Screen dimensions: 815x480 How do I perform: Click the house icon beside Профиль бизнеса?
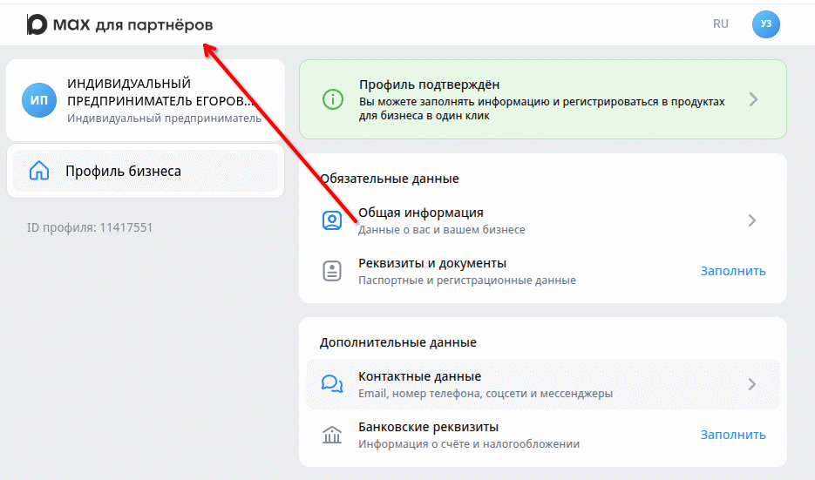[39, 171]
